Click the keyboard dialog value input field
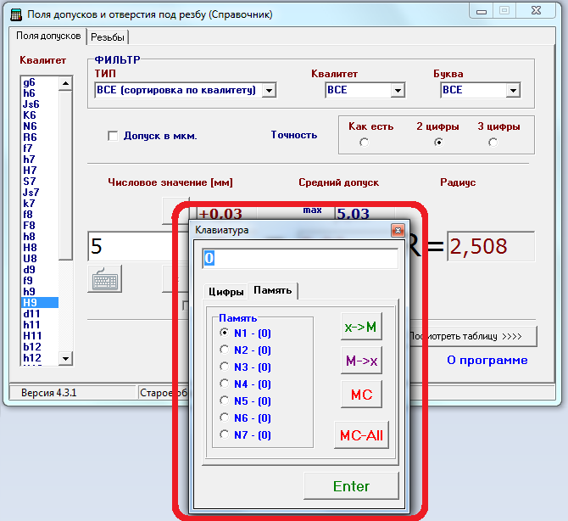The width and height of the screenshot is (568, 521). pyautogui.click(x=300, y=259)
